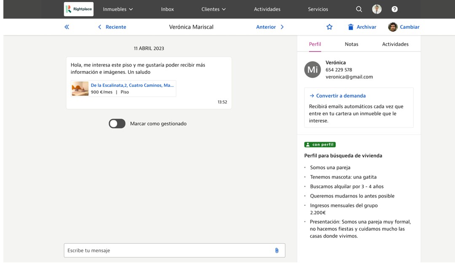Screen dimensions: 455x267
Task: Click the Verónica Mariscal header name
Action: 191,27
